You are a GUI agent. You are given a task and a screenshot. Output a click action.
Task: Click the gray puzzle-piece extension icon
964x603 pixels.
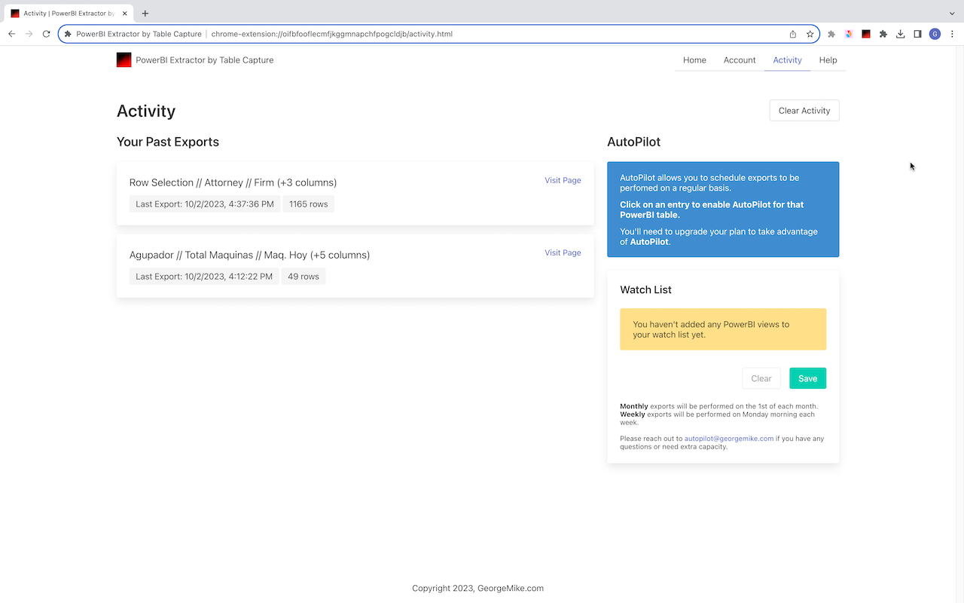[831, 34]
